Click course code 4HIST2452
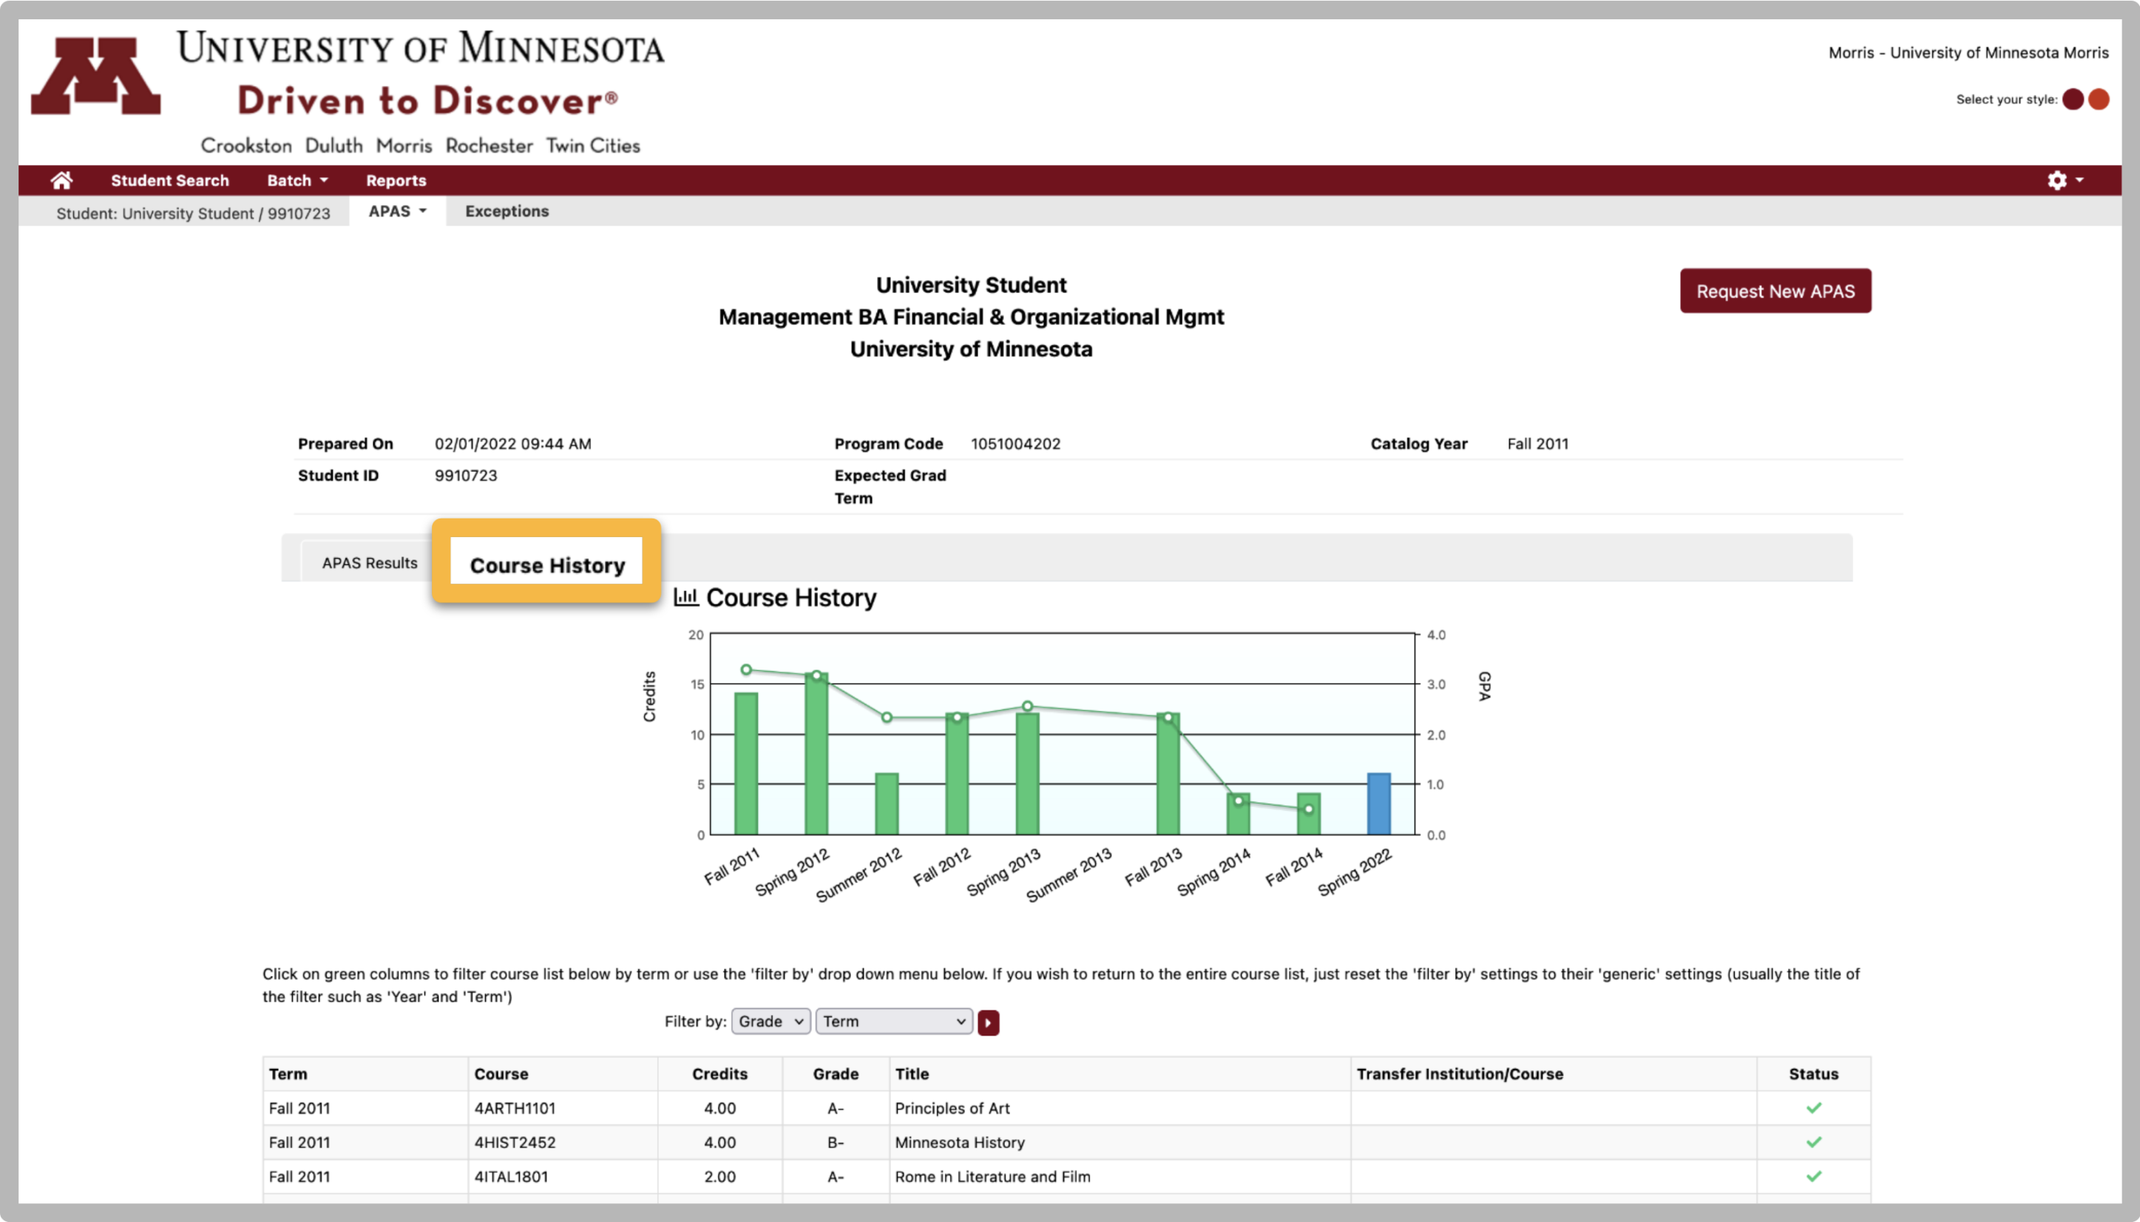This screenshot has height=1222, width=2140. 515,1143
